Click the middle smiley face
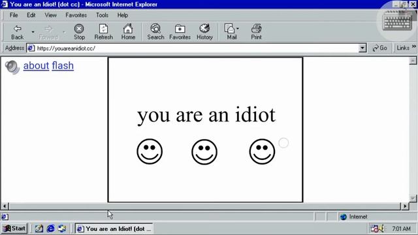 (204, 152)
